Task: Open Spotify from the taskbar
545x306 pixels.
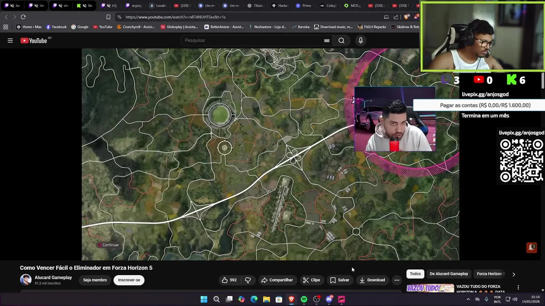Action: 304,299
